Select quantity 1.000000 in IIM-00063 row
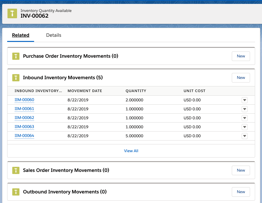The width and height of the screenshot is (262, 203). coord(134,127)
